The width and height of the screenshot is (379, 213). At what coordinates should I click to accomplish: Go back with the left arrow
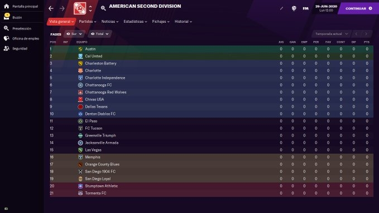(51, 8)
